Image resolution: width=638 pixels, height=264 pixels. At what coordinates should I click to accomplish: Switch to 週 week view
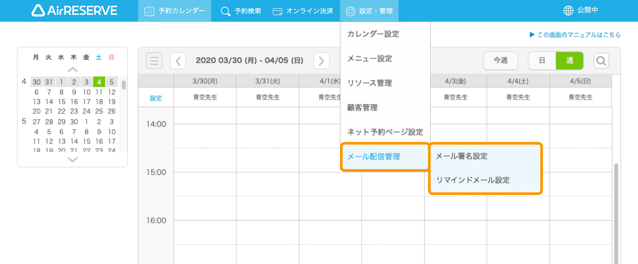pos(570,60)
